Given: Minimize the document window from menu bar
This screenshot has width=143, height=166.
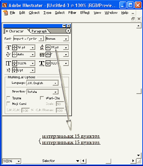Looking at the screenshot, I should pos(133,13).
